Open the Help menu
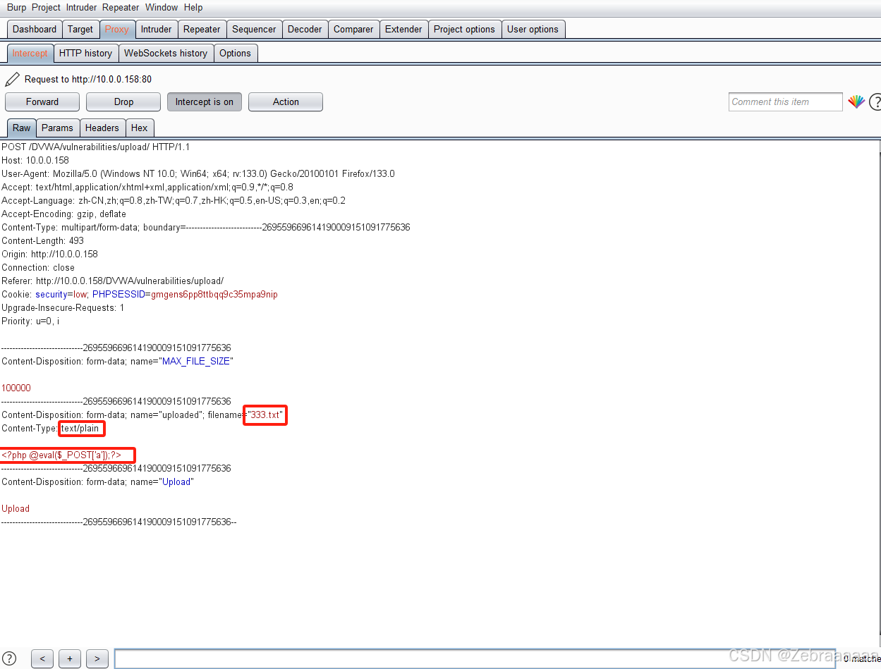Viewport: 881px width, 669px height. [x=193, y=7]
